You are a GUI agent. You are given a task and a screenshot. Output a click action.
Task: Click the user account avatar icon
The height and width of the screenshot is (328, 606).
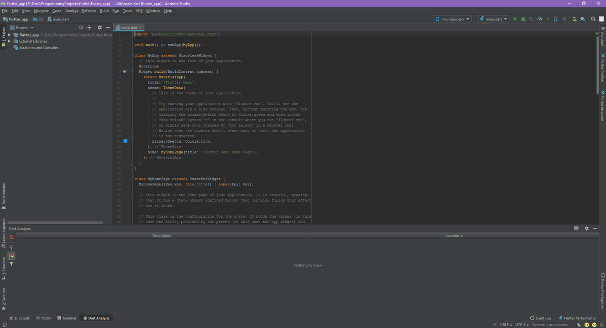(x=601, y=19)
